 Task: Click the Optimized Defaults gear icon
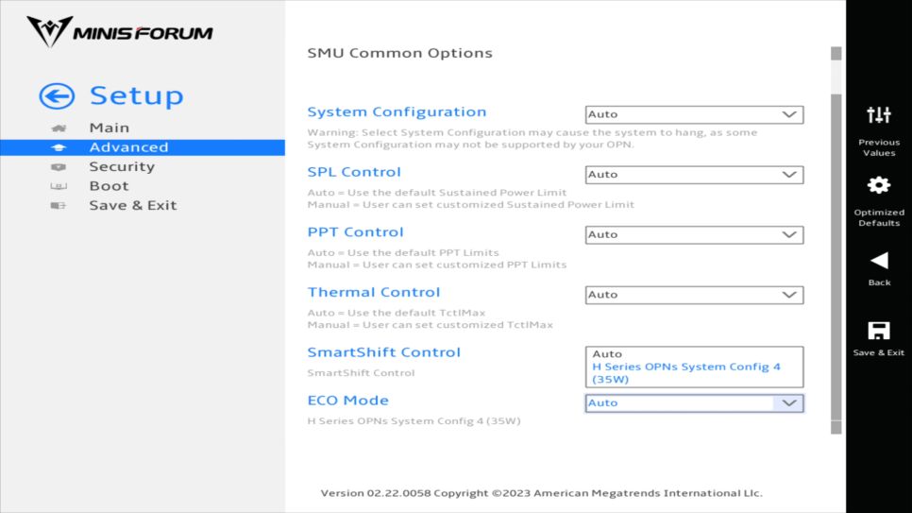coord(878,185)
